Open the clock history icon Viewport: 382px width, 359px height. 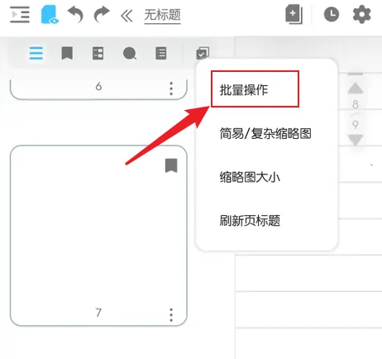pos(332,14)
